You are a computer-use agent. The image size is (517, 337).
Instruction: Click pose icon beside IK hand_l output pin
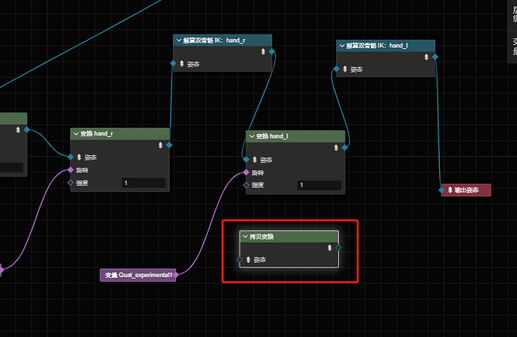tap(426, 57)
